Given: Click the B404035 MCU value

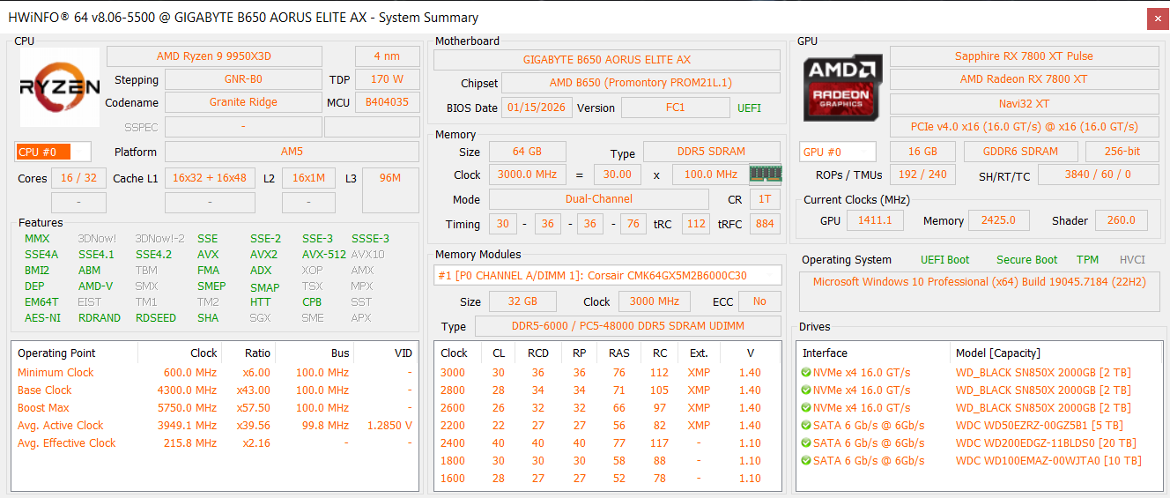Looking at the screenshot, I should (387, 102).
